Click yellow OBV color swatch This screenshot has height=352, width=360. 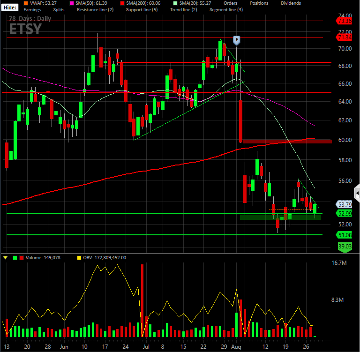coord(79,258)
